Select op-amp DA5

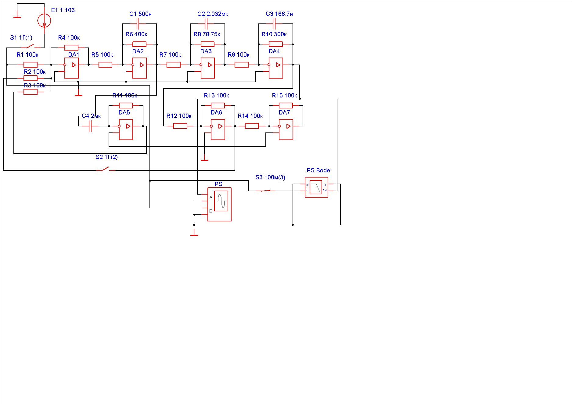(126, 129)
